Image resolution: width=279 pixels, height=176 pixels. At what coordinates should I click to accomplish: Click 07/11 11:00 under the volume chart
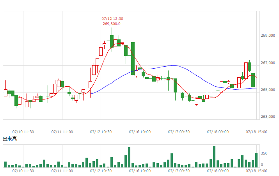pyautogui.click(x=62, y=171)
